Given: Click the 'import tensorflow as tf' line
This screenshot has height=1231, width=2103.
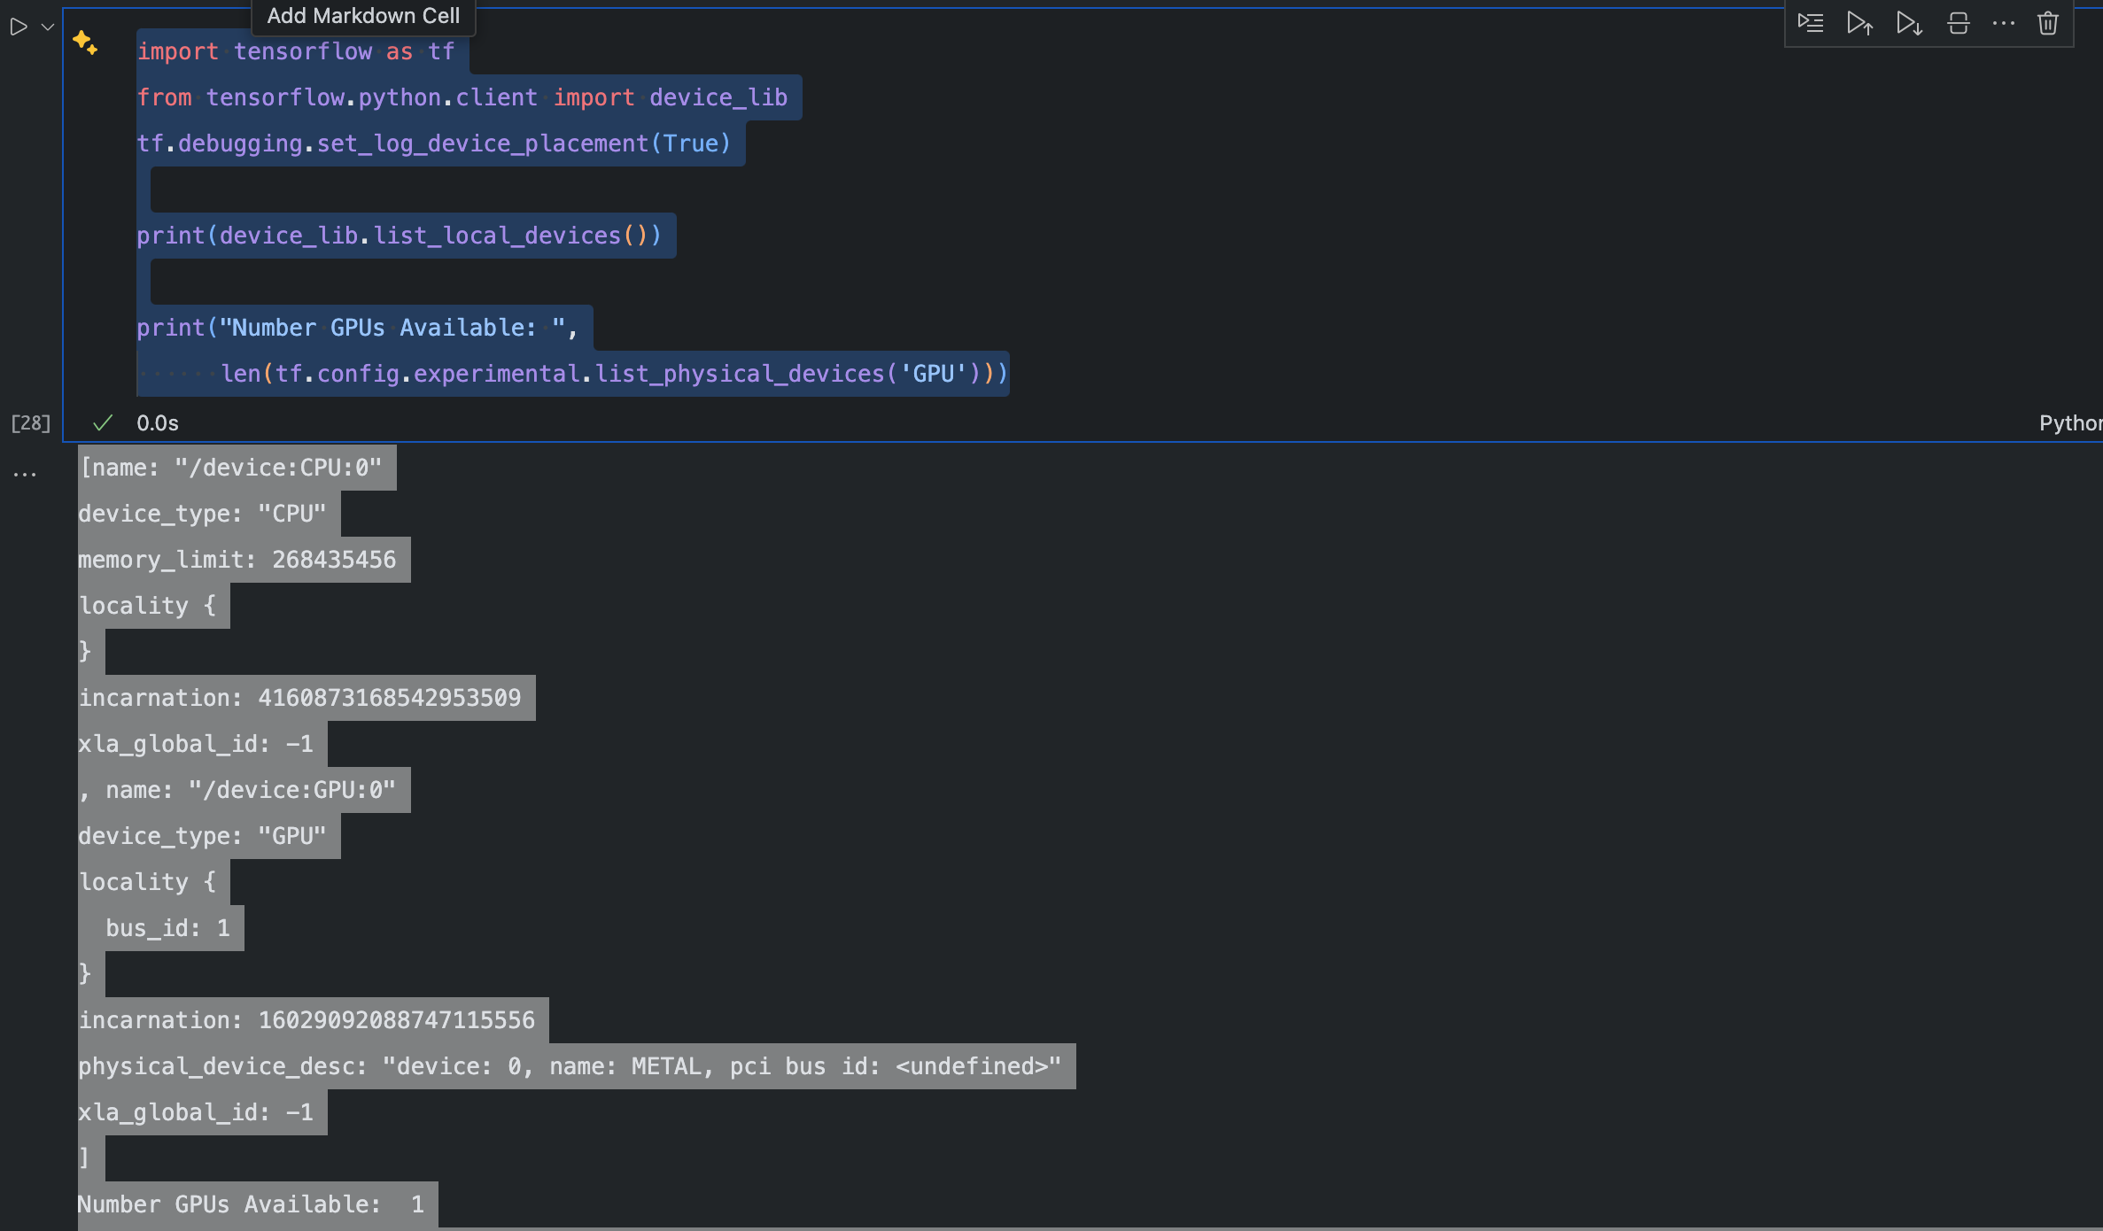Looking at the screenshot, I should (296, 51).
